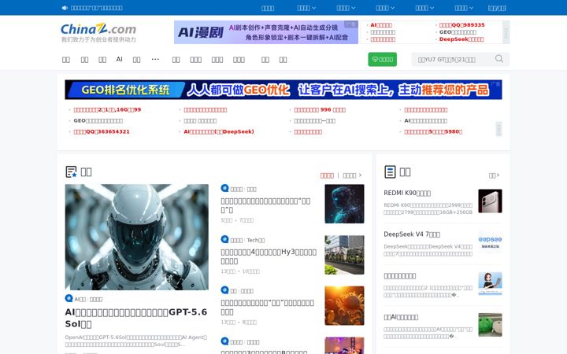Click the red 16G 99 ad link

click(x=107, y=110)
